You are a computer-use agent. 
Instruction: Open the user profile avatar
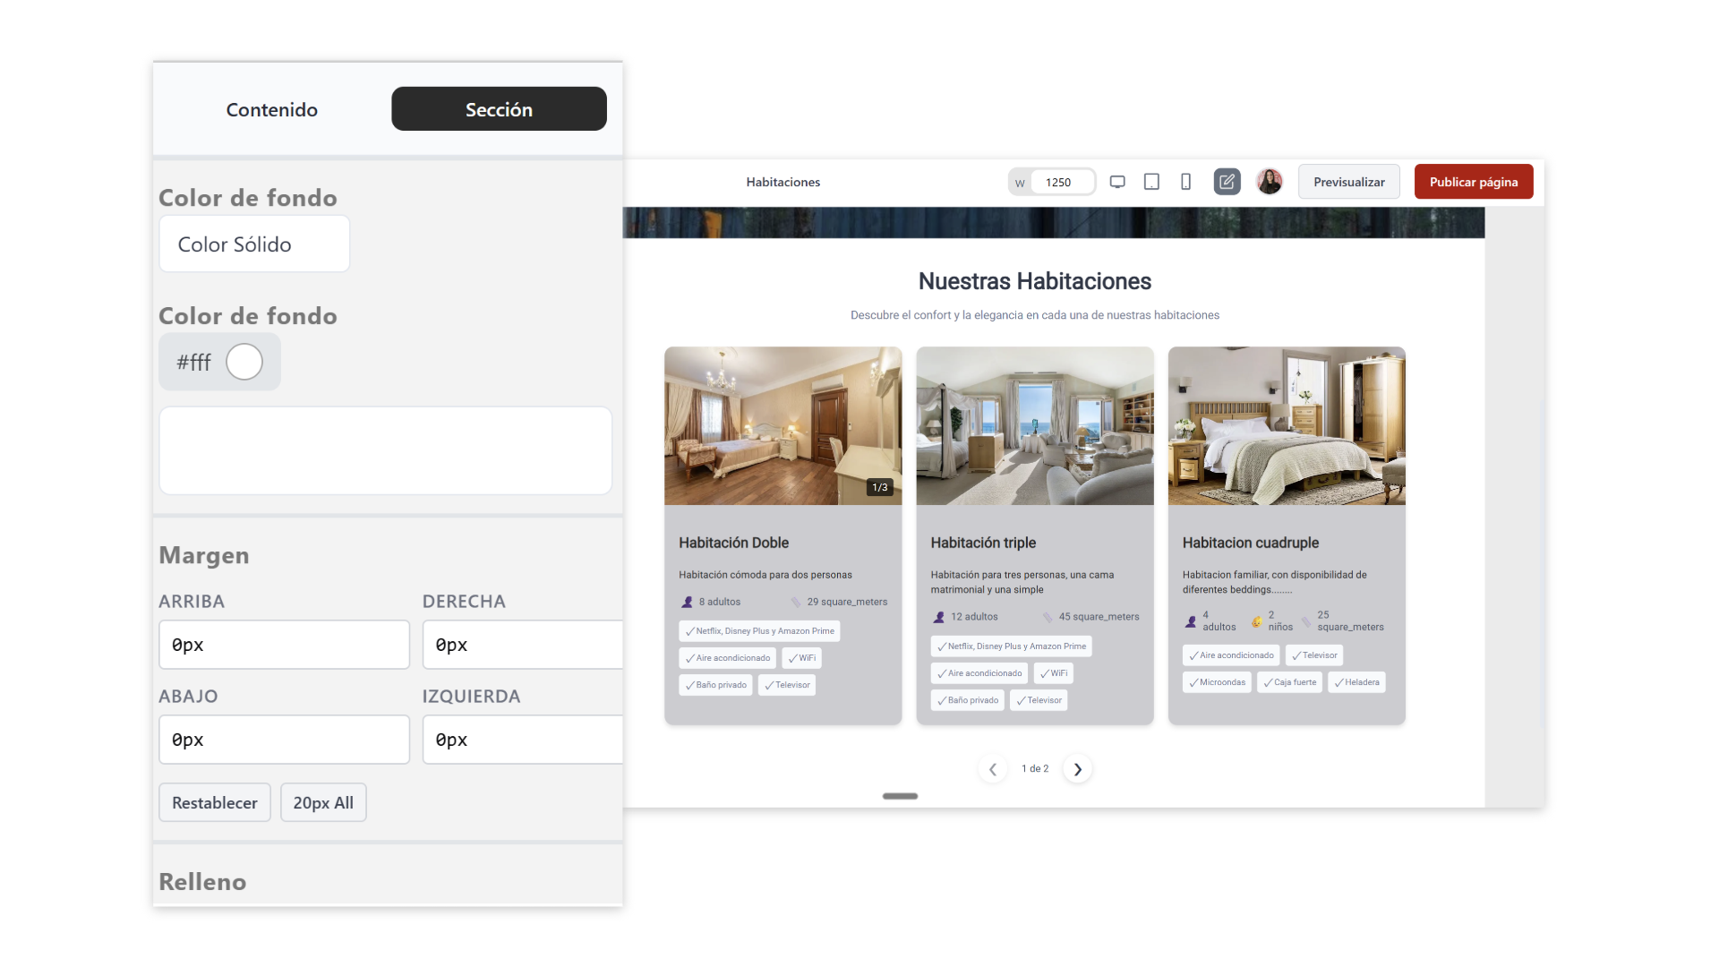point(1269,182)
